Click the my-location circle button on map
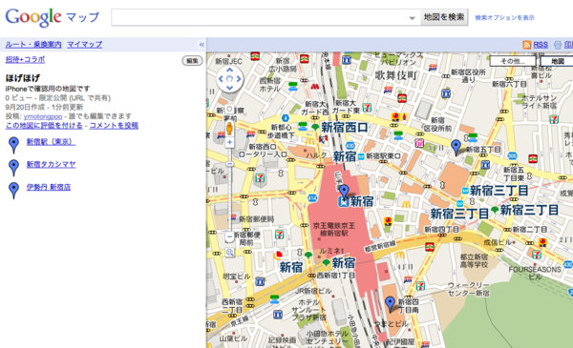Viewport: 573px width, 348px height. tap(229, 109)
